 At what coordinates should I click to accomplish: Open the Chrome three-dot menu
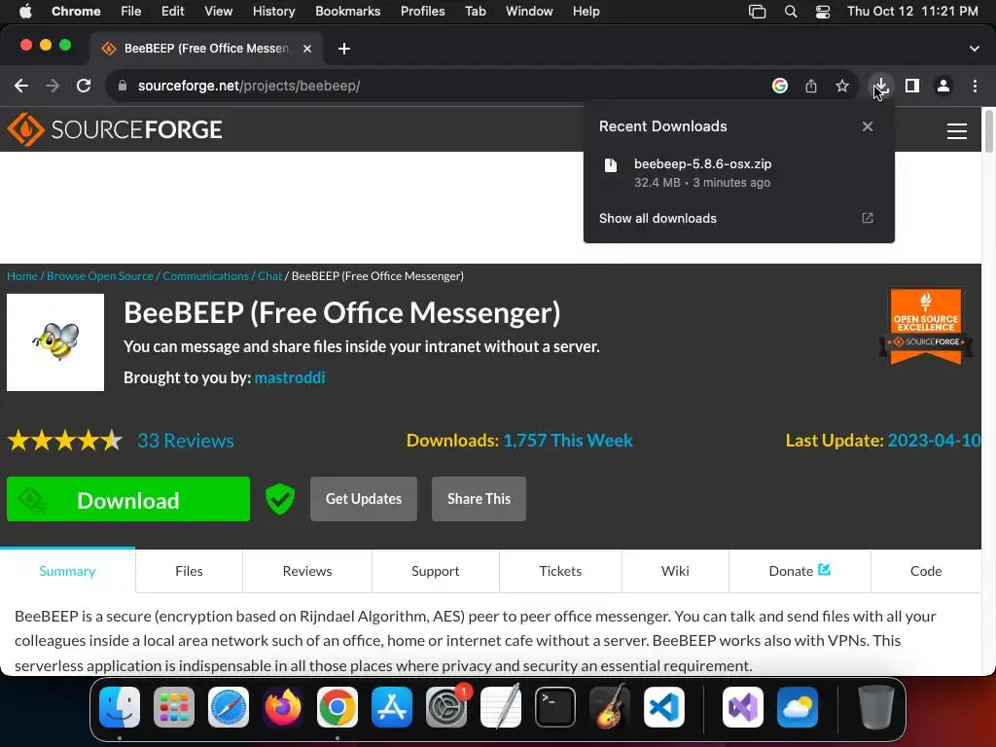point(975,86)
